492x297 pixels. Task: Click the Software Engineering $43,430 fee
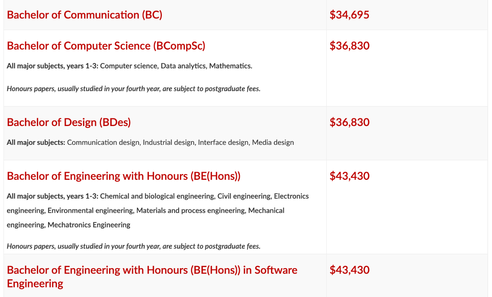pos(349,270)
